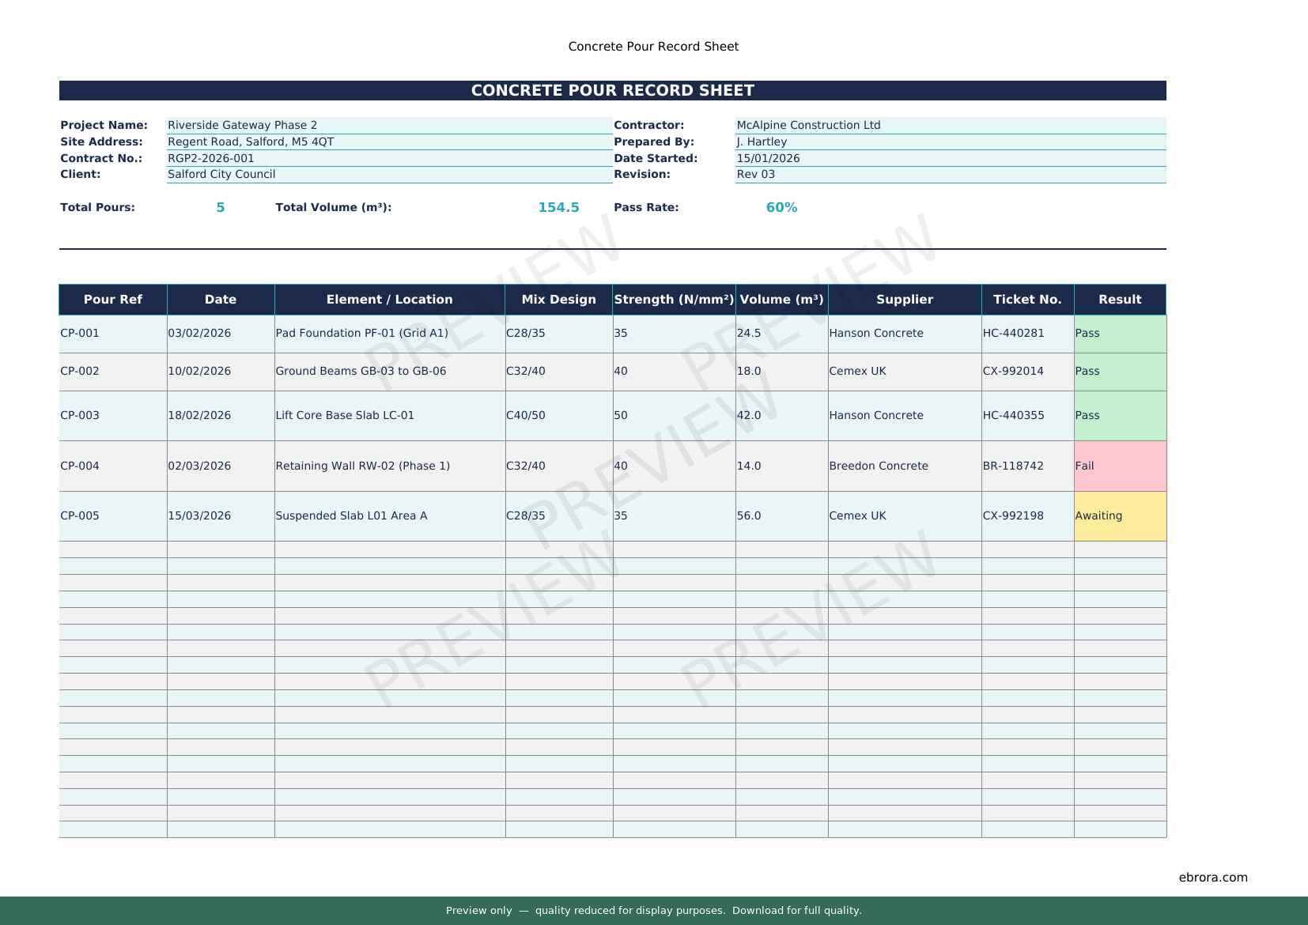Click 'Download for full quality' in banner
Screen dimensions: 1308x925
point(796,911)
